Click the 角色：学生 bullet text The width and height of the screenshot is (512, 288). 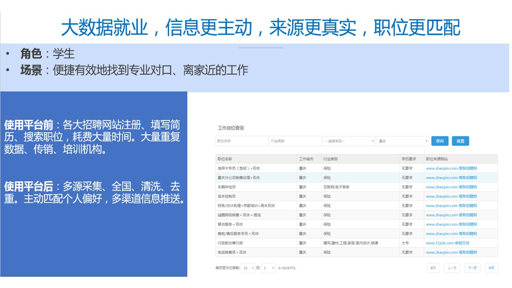click(x=48, y=54)
